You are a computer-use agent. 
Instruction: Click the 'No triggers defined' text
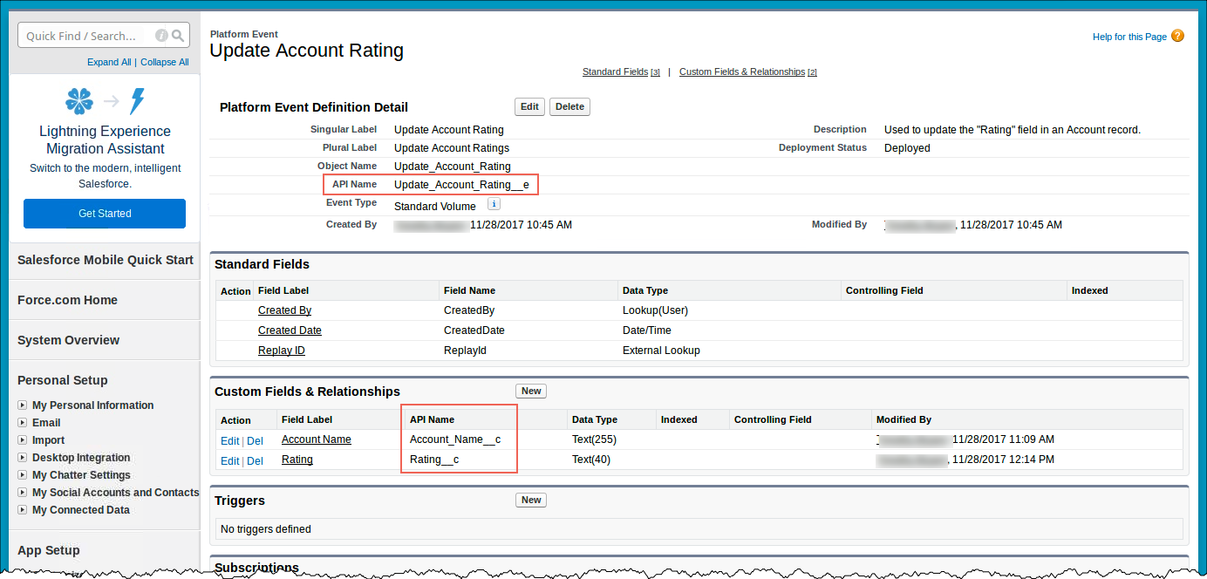pos(266,529)
